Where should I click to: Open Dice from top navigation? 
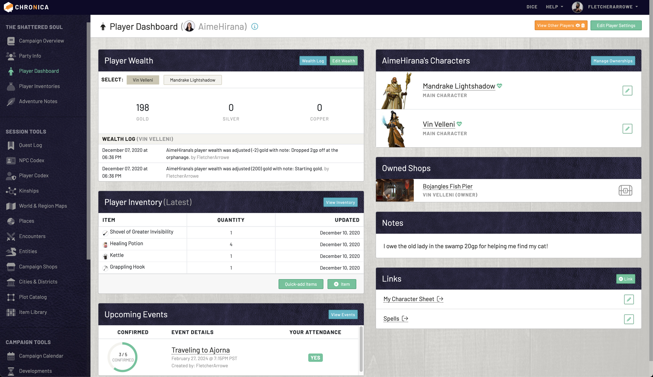tap(532, 7)
